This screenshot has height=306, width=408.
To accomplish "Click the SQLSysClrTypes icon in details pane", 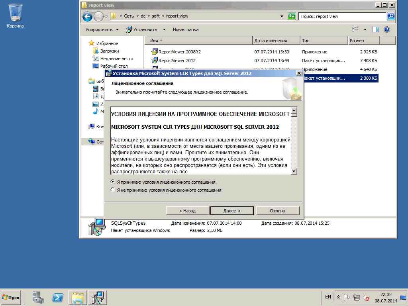I will (96, 227).
